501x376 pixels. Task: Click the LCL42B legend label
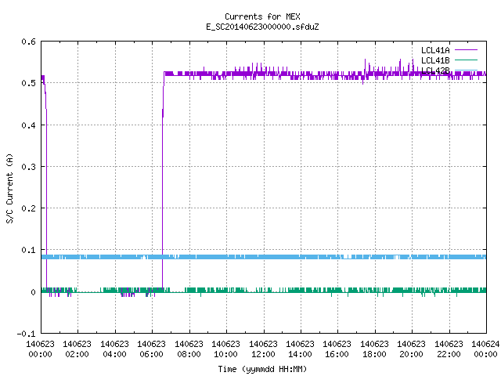pyautogui.click(x=435, y=70)
